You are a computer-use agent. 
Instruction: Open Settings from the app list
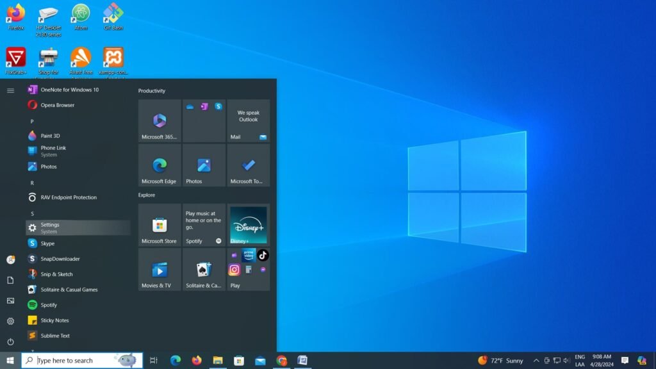(x=78, y=228)
